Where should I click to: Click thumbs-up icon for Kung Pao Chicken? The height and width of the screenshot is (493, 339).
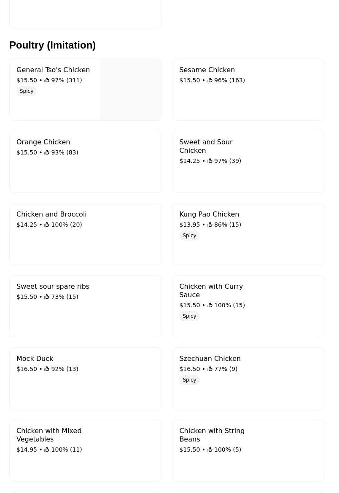[x=210, y=225]
